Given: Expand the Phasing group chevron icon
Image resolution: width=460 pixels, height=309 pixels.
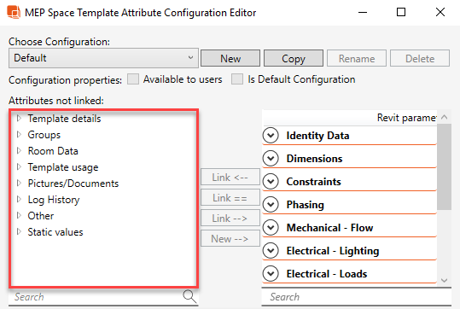Looking at the screenshot, I should click(x=271, y=205).
